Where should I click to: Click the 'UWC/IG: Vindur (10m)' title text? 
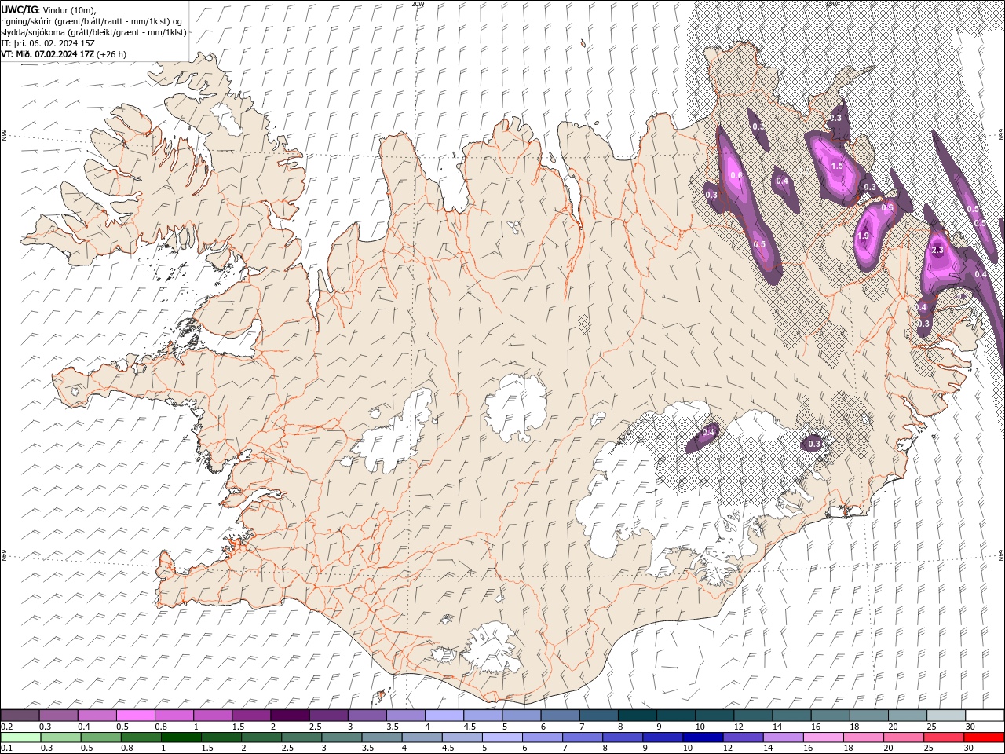(x=49, y=9)
